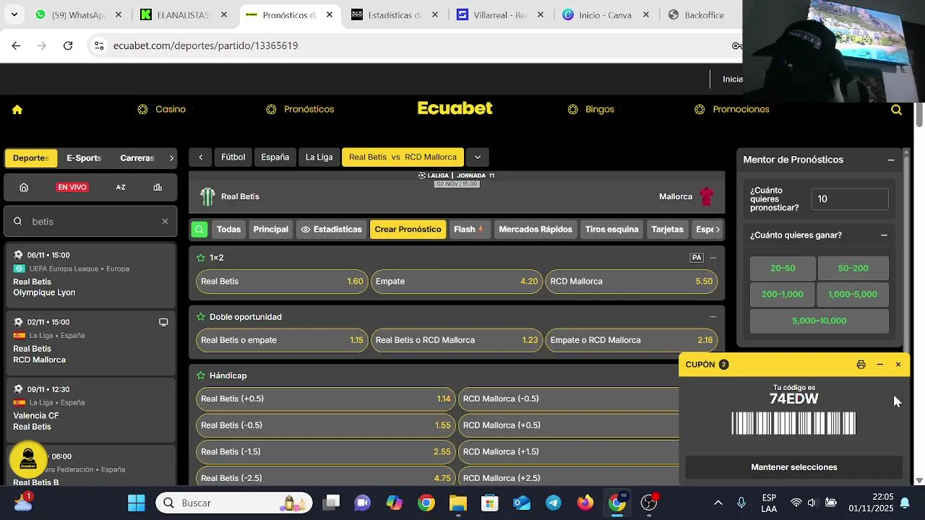Switch to the E-Sports tab
The image size is (925, 520).
tap(84, 158)
